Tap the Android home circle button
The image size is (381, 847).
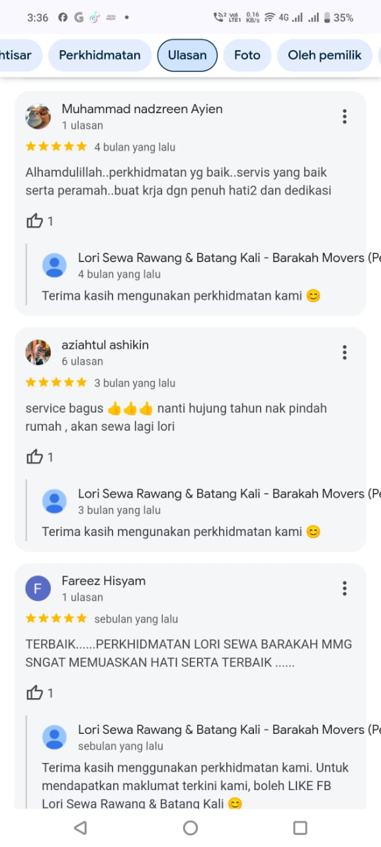190,827
